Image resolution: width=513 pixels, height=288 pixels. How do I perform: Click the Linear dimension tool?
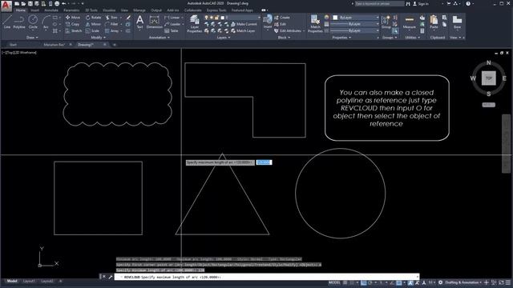coord(172,18)
